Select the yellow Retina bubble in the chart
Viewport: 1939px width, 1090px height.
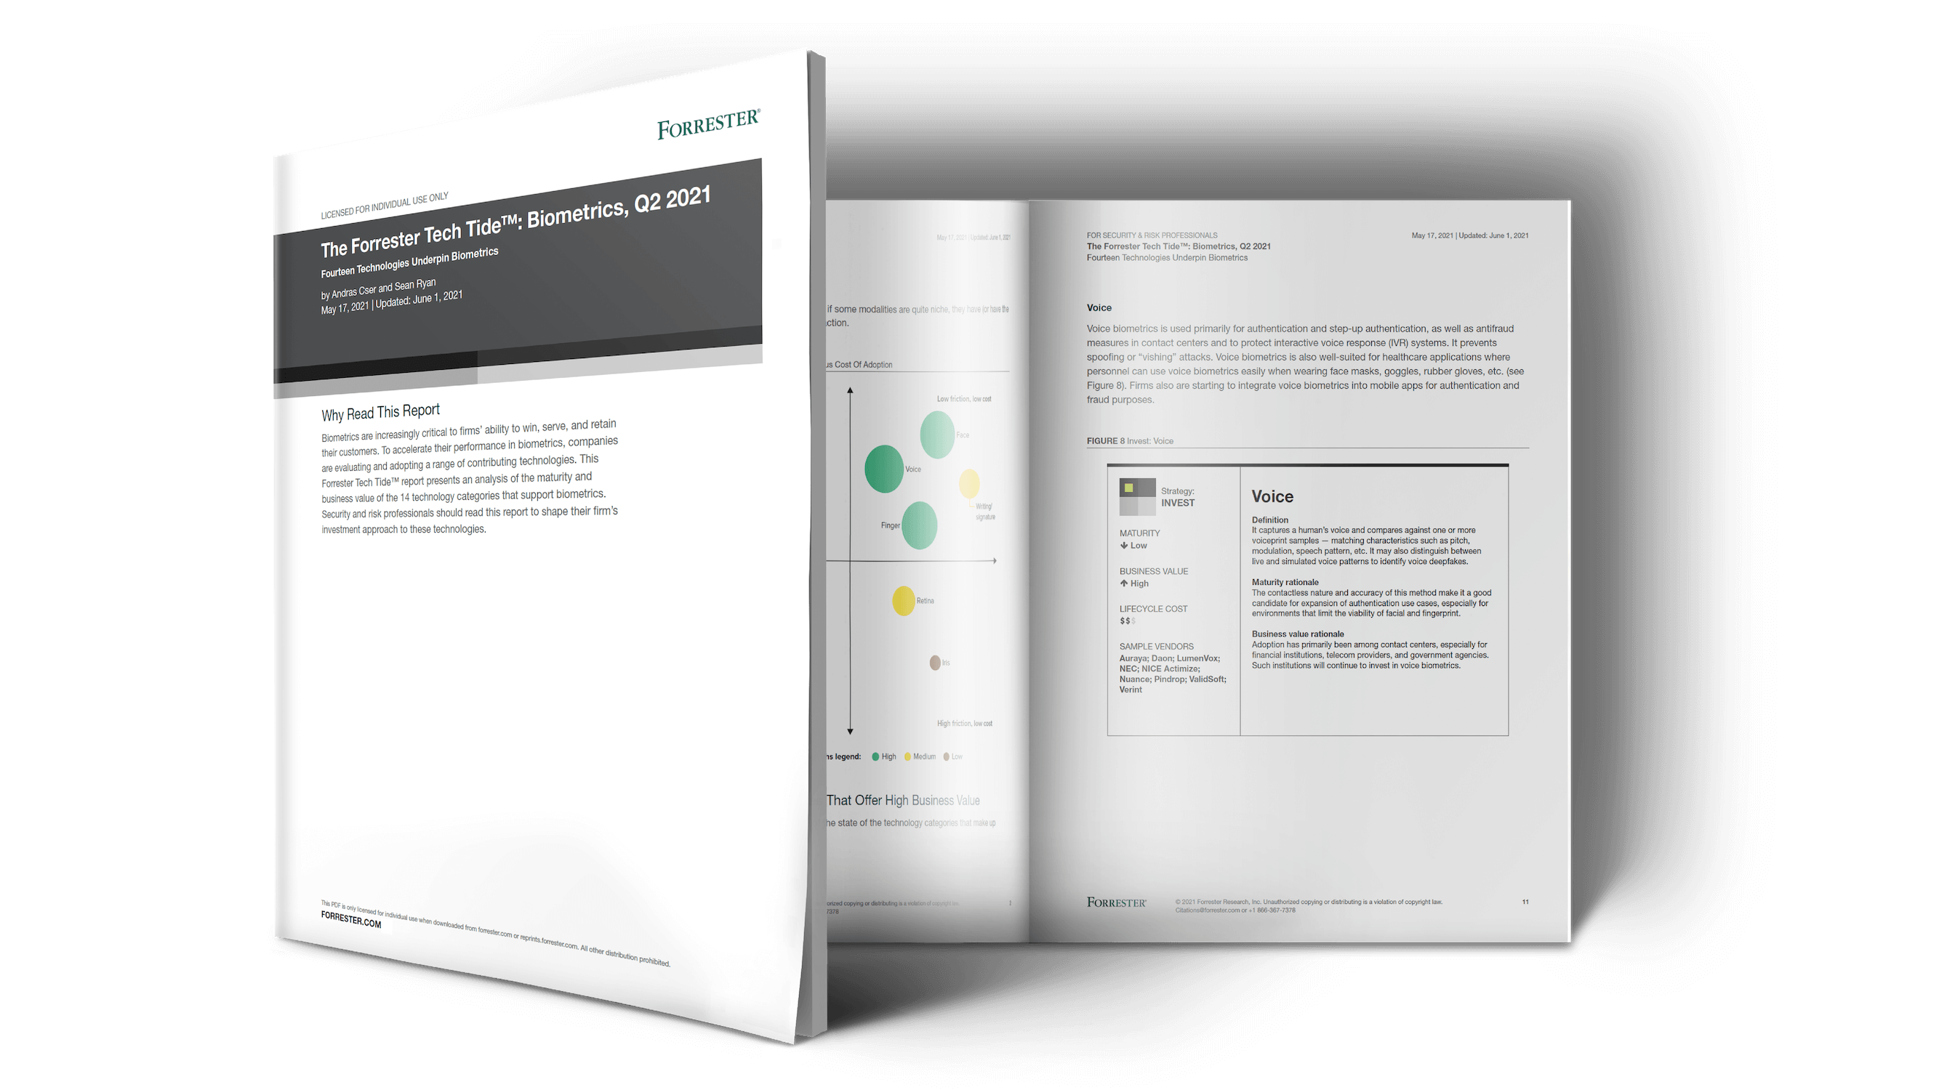(903, 601)
